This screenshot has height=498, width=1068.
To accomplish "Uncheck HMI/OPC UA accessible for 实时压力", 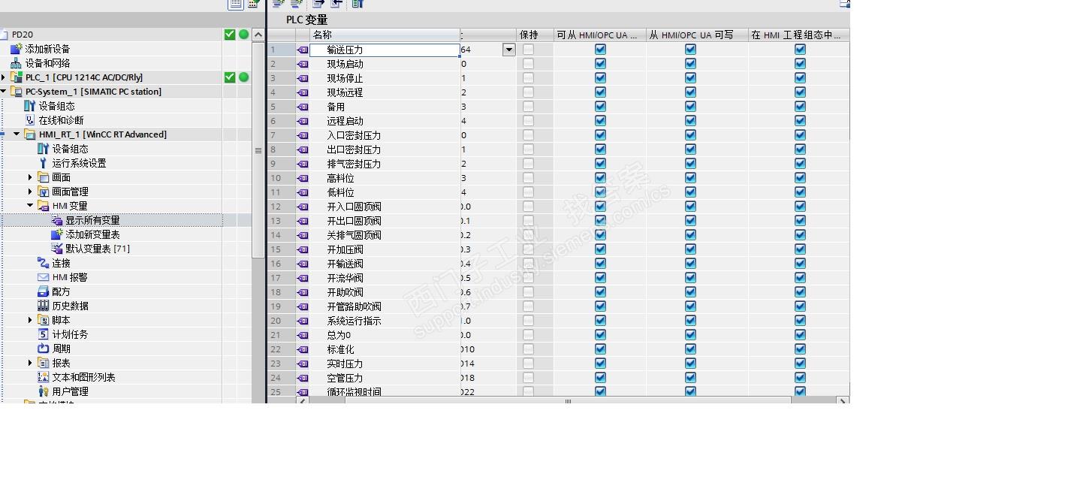I will tap(600, 364).
